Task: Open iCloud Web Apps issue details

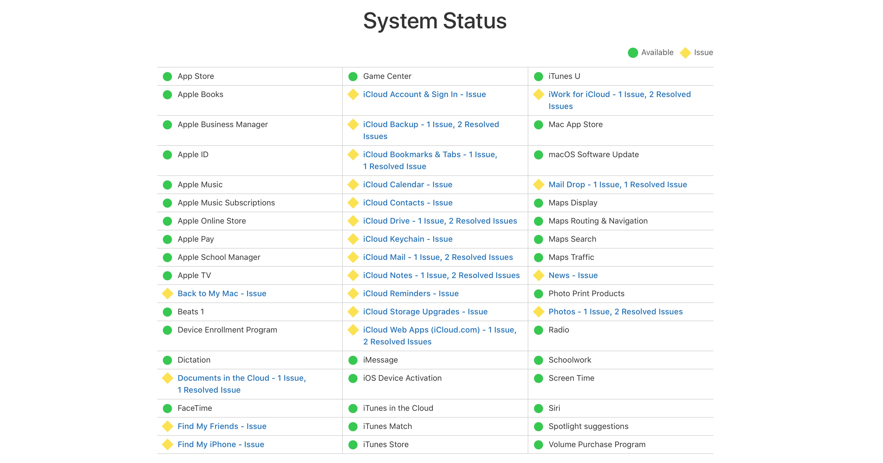Action: (x=440, y=336)
